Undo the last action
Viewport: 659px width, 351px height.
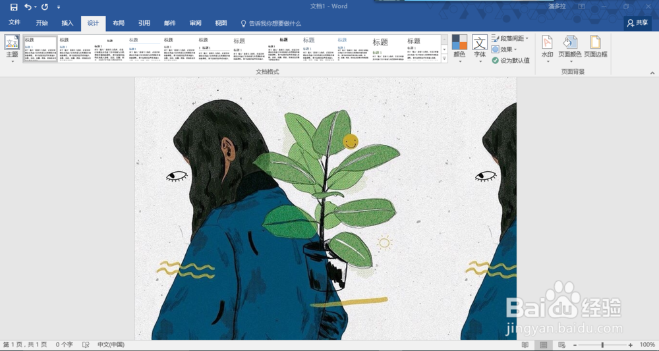(x=28, y=7)
